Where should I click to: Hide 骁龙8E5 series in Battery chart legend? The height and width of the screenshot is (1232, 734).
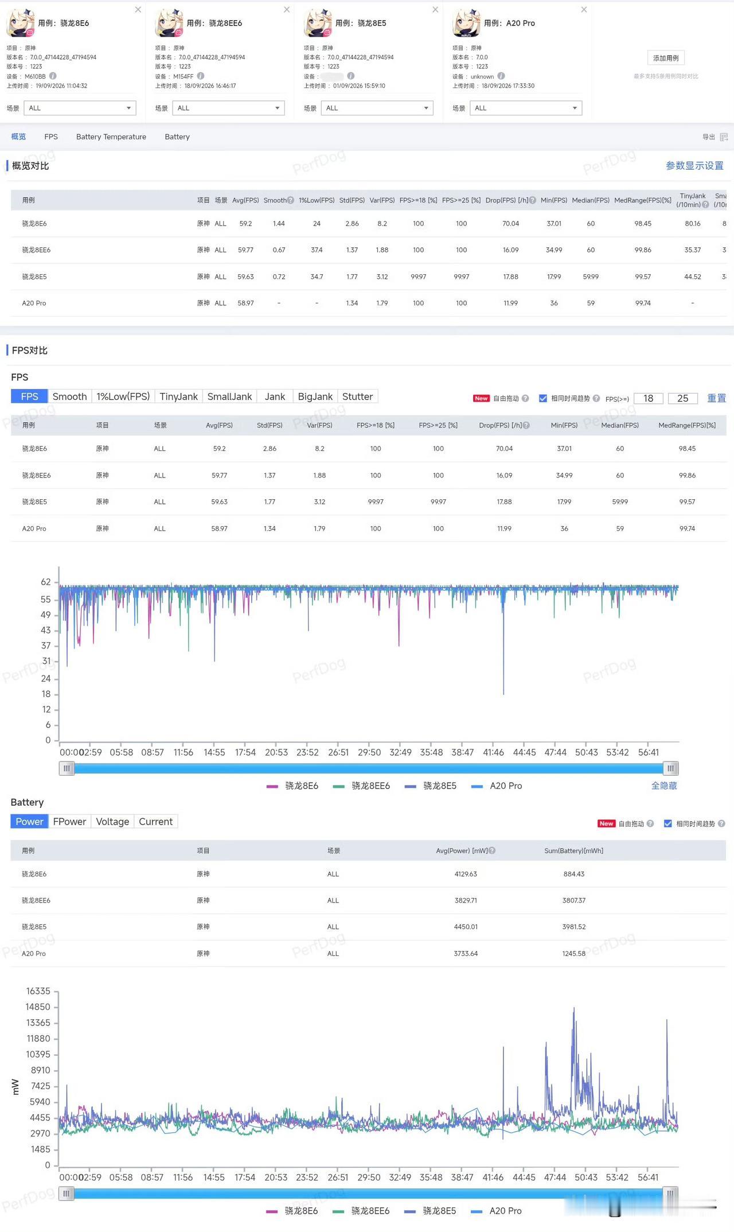[430, 1211]
